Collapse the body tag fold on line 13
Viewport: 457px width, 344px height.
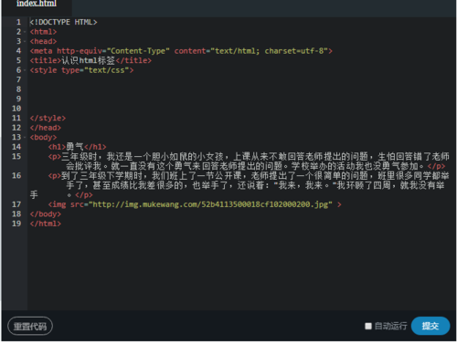tap(25, 137)
